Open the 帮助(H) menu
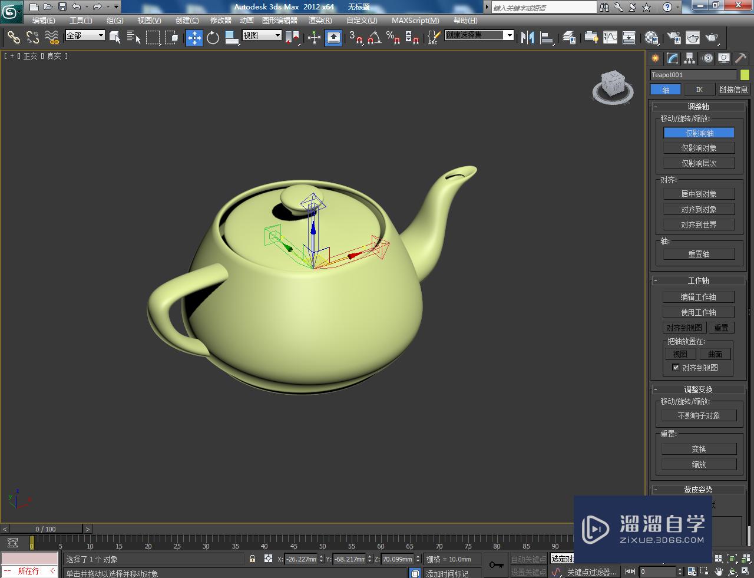Screen dimensions: 754x578 point(465,20)
